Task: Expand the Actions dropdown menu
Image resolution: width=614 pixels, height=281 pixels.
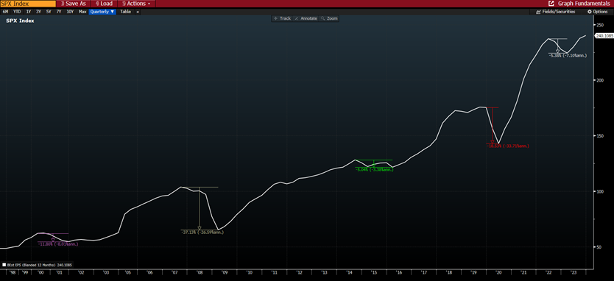Action: coord(136,4)
